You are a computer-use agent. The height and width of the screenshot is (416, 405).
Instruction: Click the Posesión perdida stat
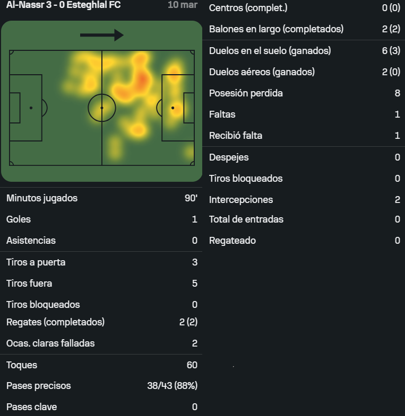click(304, 93)
